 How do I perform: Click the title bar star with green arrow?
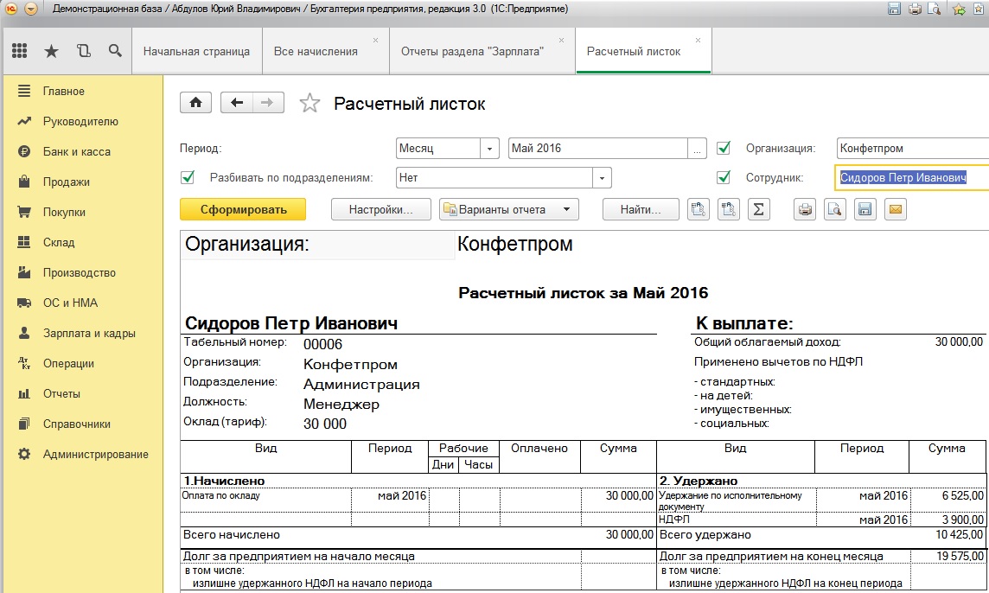[x=960, y=9]
